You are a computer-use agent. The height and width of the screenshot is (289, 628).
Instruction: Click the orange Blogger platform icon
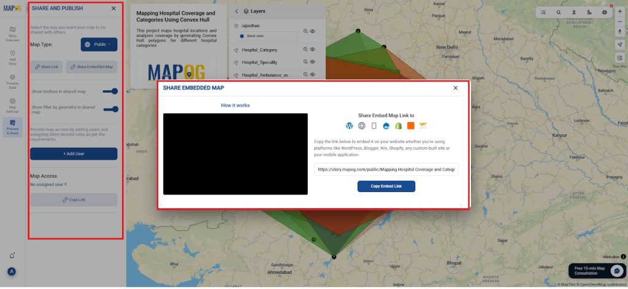(410, 126)
